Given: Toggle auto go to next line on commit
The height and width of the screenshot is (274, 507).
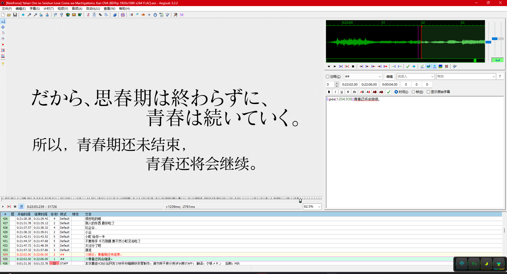Looking at the screenshot, I should point(428,66).
